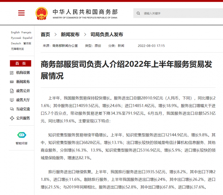Open 新闻发布 in the breadcrumb
Viewport: 223px width, 195px height.
(70, 34)
